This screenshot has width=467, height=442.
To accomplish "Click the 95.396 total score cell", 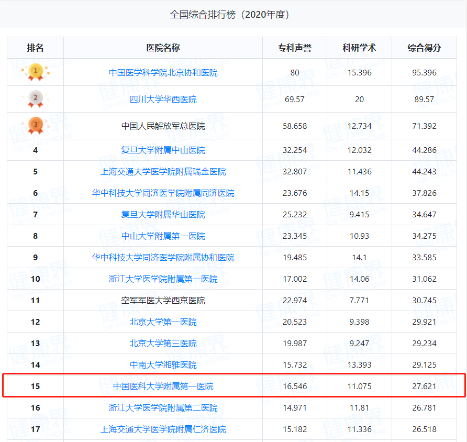I will click(424, 73).
